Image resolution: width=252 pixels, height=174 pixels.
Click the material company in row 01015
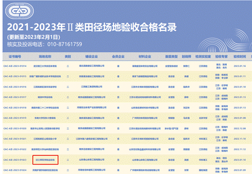coord(145,76)
